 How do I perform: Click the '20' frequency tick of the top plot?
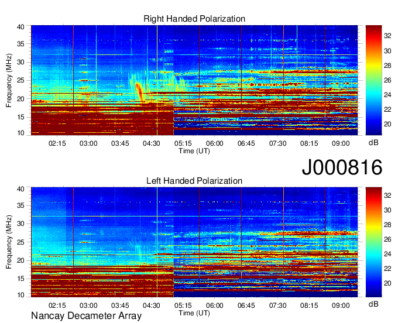20,99
